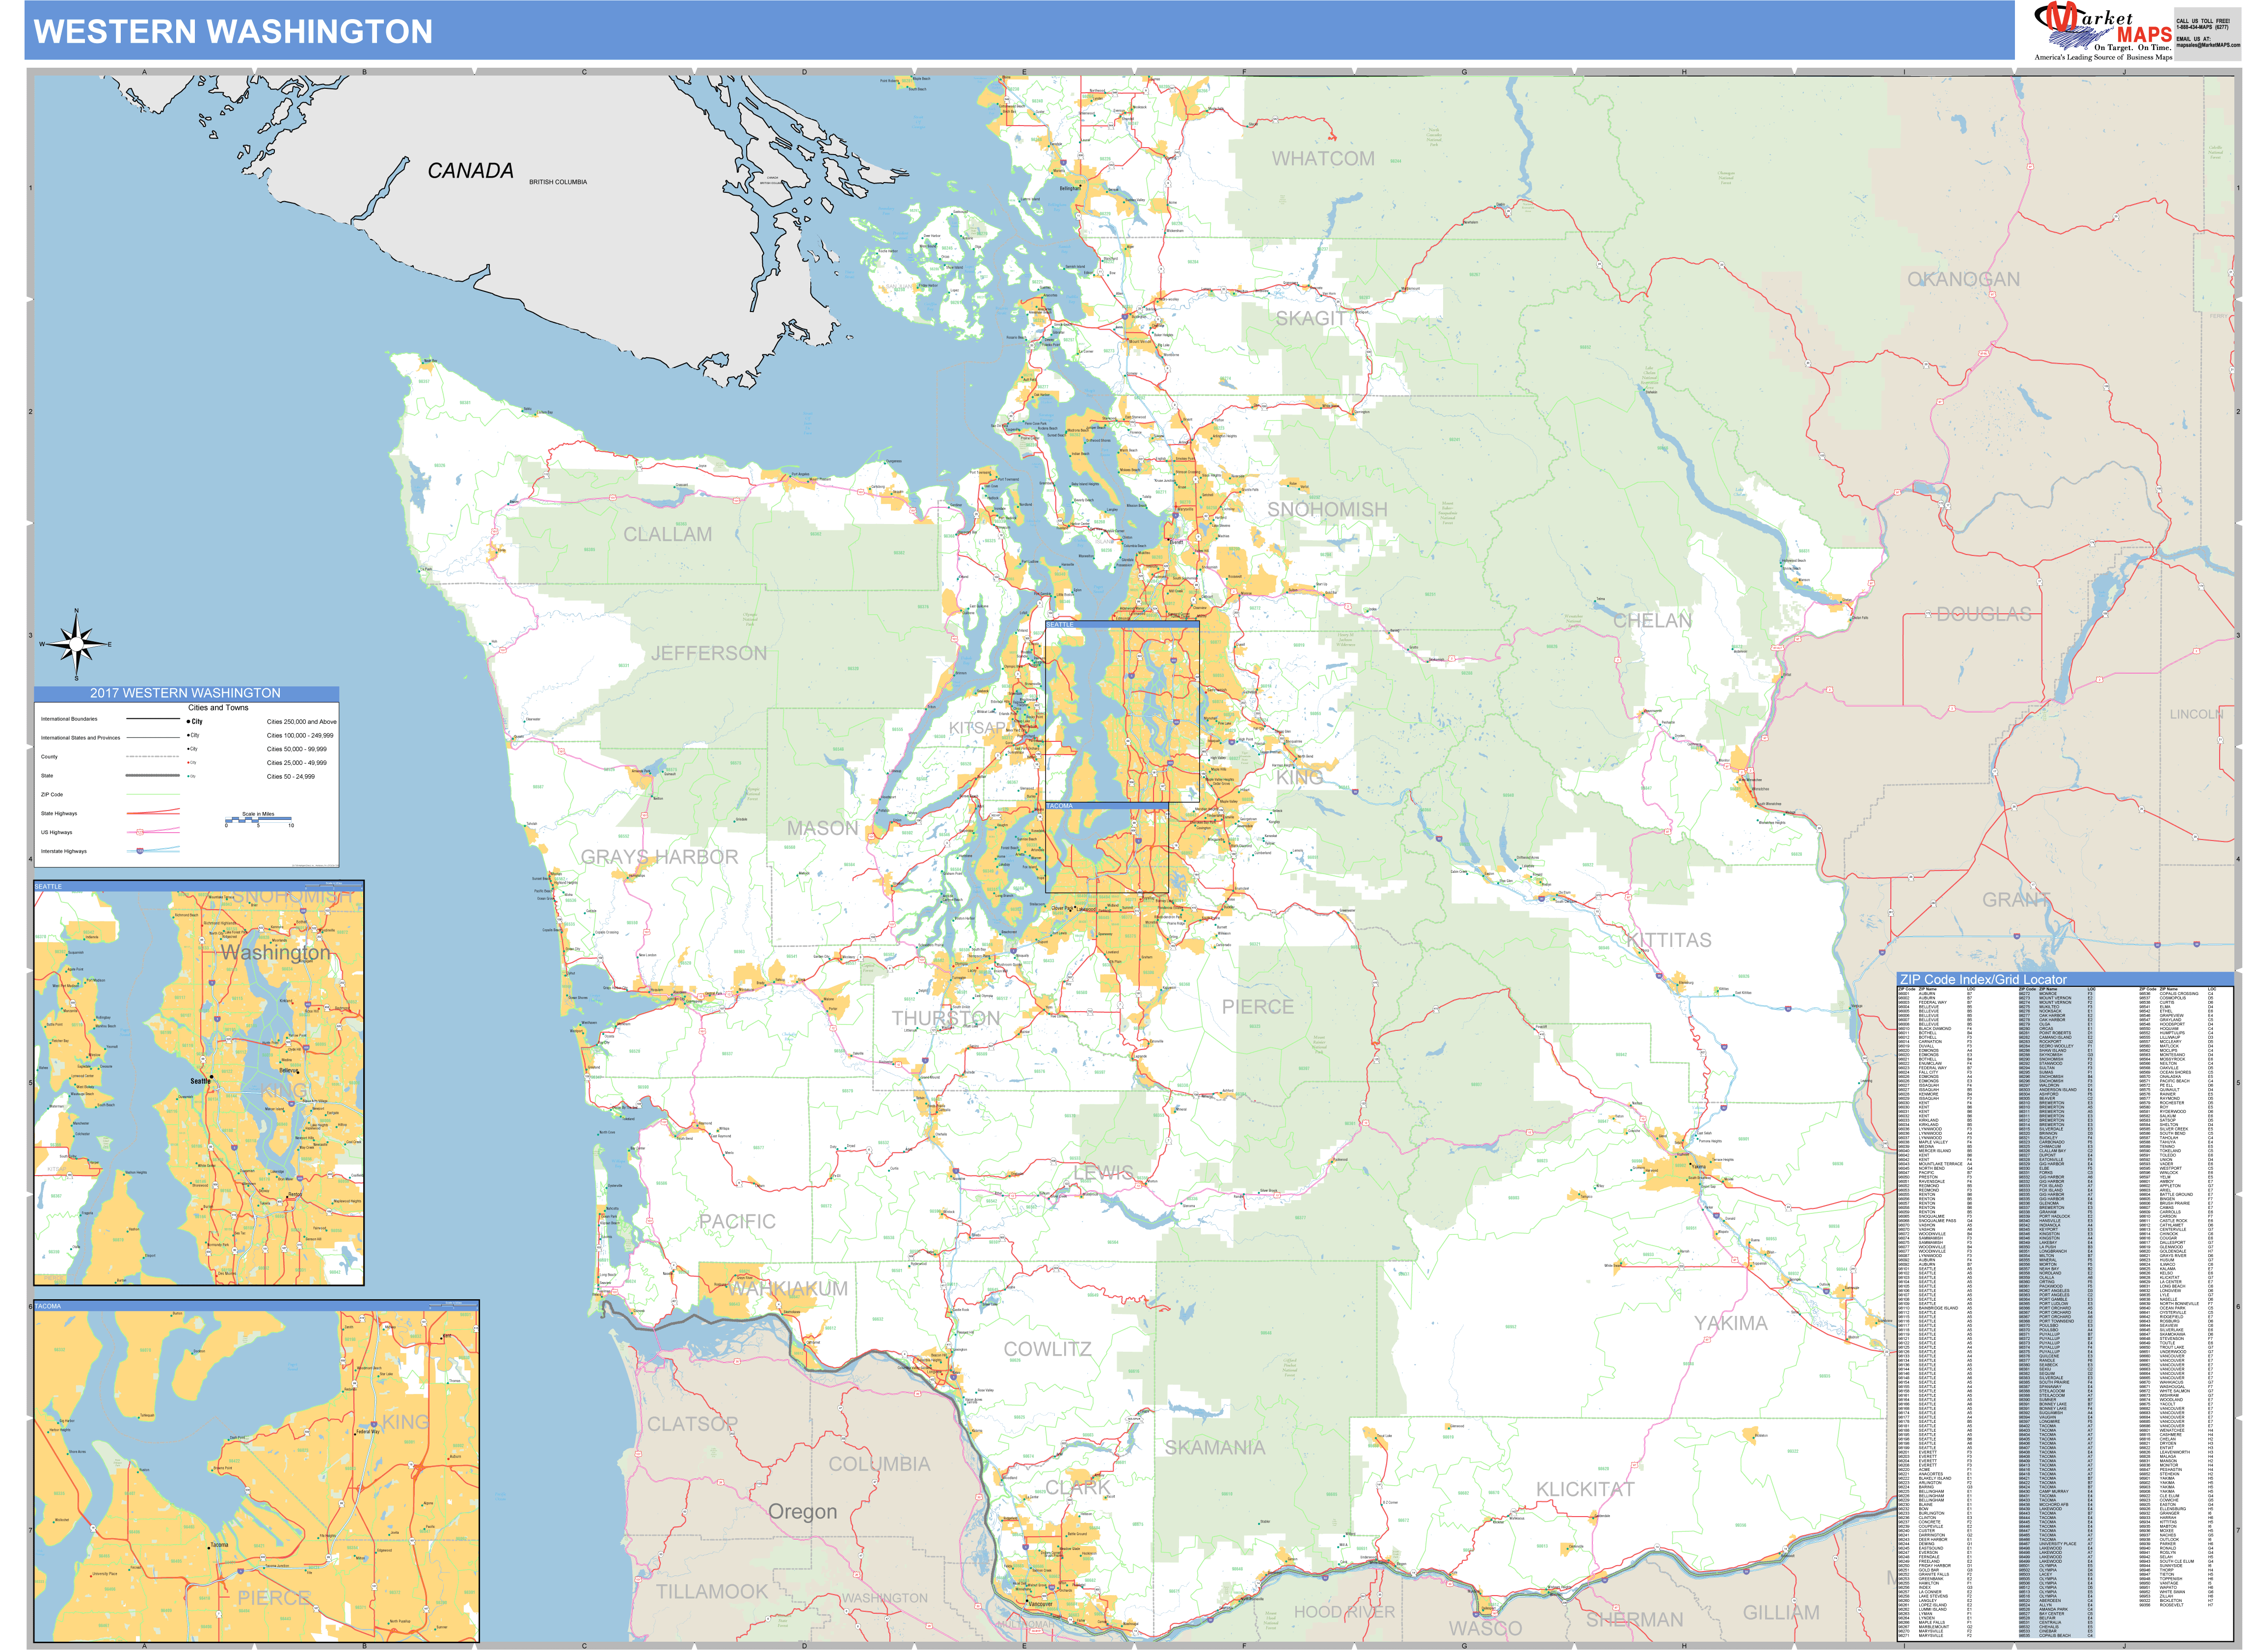Select the CLATSOP county label
This screenshot has height=1652, width=2253.
pyautogui.click(x=692, y=1423)
